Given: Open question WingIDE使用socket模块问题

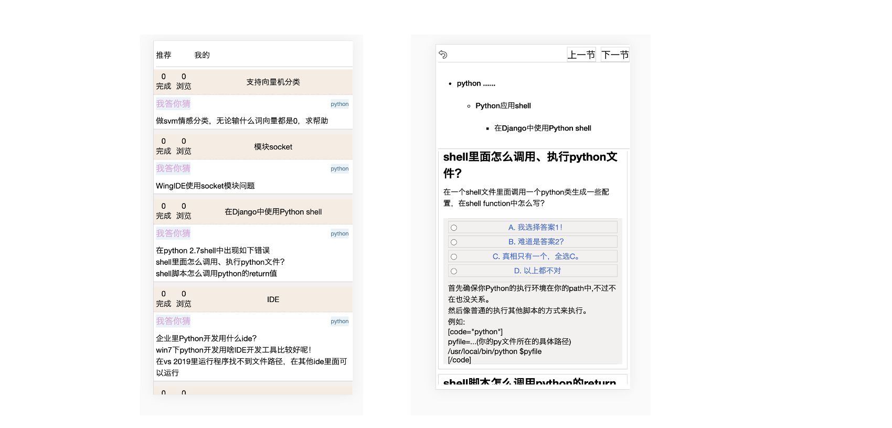Looking at the screenshot, I should point(205,186).
